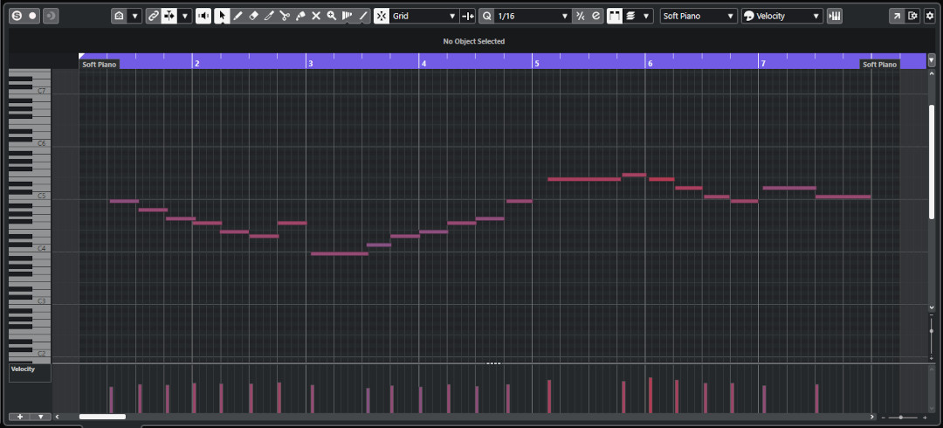Viewport: 943px width, 428px height.
Task: Click the Edit Instrument button
Action: coord(119,17)
